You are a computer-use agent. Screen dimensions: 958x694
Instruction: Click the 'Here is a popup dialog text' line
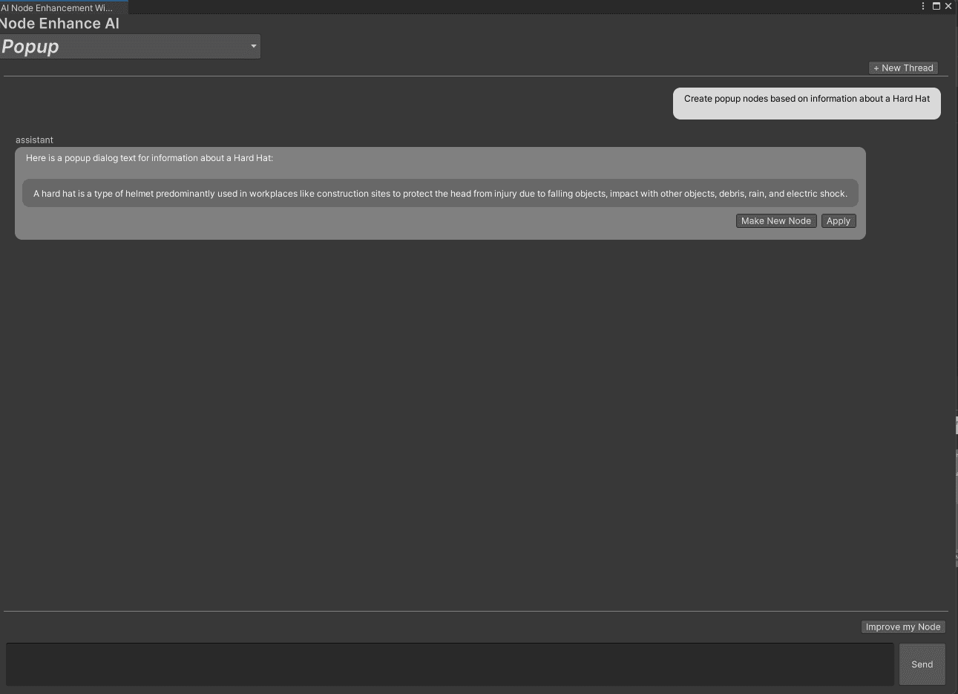pos(149,158)
